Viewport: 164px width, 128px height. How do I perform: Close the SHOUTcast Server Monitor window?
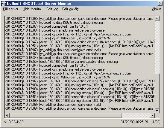coord(160,4)
